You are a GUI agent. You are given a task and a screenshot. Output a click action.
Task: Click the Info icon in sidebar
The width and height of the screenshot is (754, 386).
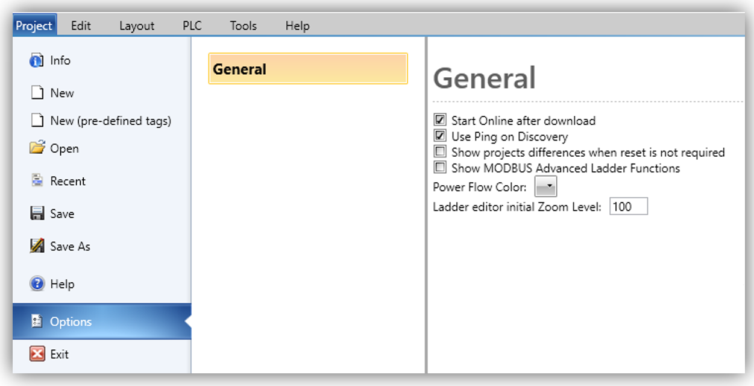pyautogui.click(x=37, y=60)
